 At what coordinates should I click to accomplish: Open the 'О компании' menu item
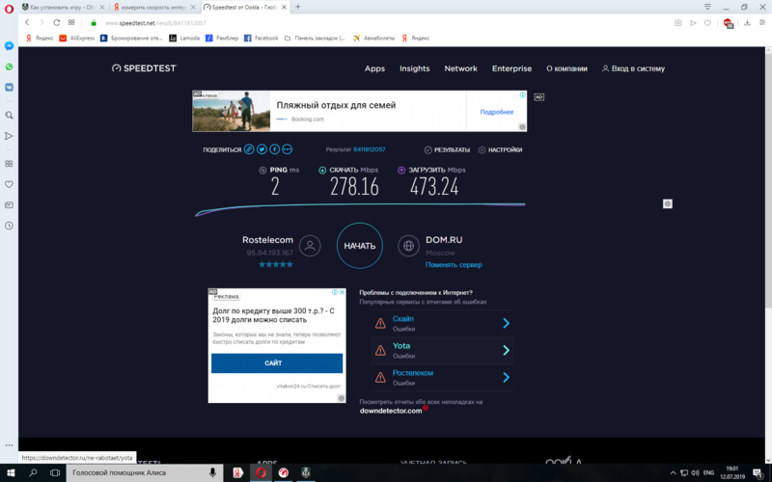(566, 68)
